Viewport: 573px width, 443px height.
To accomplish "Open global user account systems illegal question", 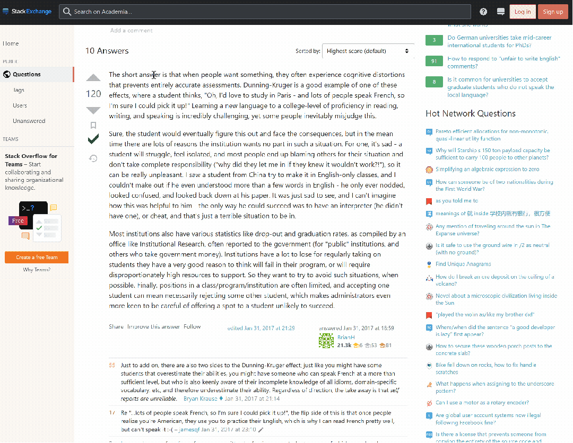I will [x=488, y=419].
